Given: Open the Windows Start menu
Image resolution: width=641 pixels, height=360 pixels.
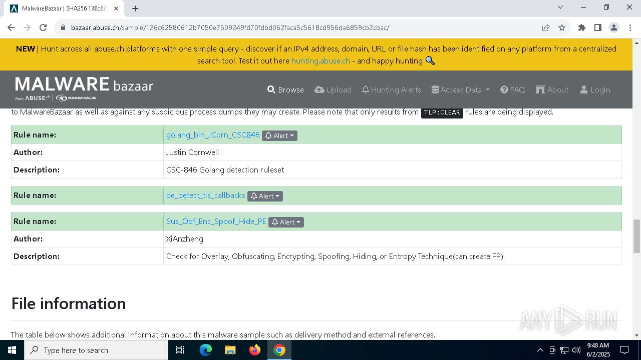Looking at the screenshot, I should [x=12, y=350].
